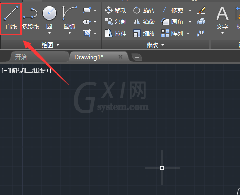240x195 pixels.
Task: Click the erase brush icon
Action: point(201,10)
